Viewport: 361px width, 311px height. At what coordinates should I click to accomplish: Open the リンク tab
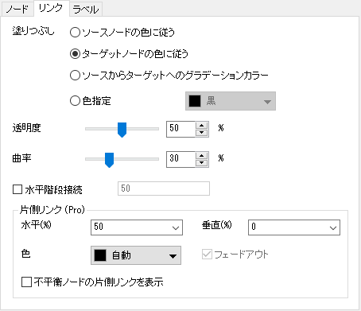coord(51,9)
